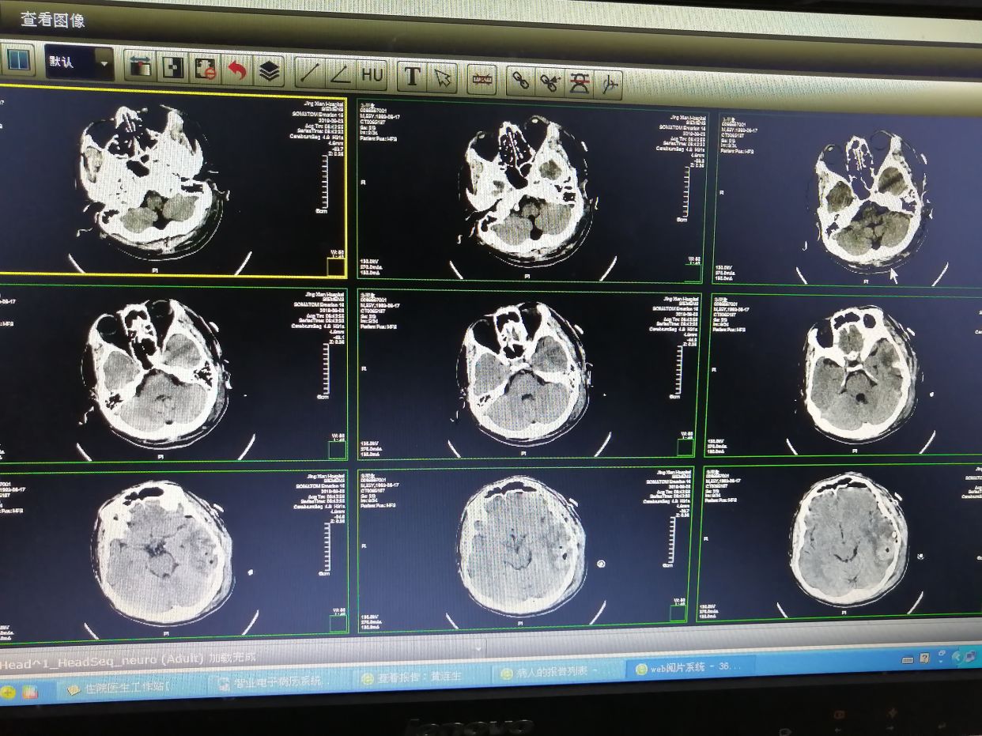Screen dimensions: 982x736
Task: Choose the arrow pointer annotation tool
Action: (442, 77)
